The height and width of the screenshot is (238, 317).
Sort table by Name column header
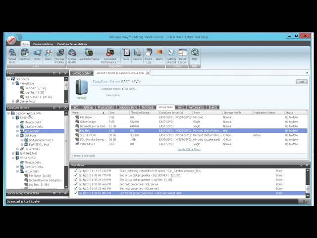point(89,113)
